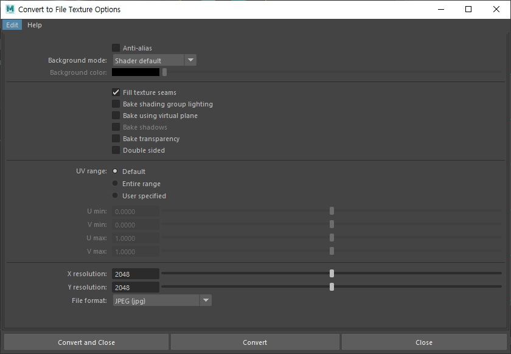Open the Help menu
Viewport: 511px width, 354px height.
coord(35,25)
